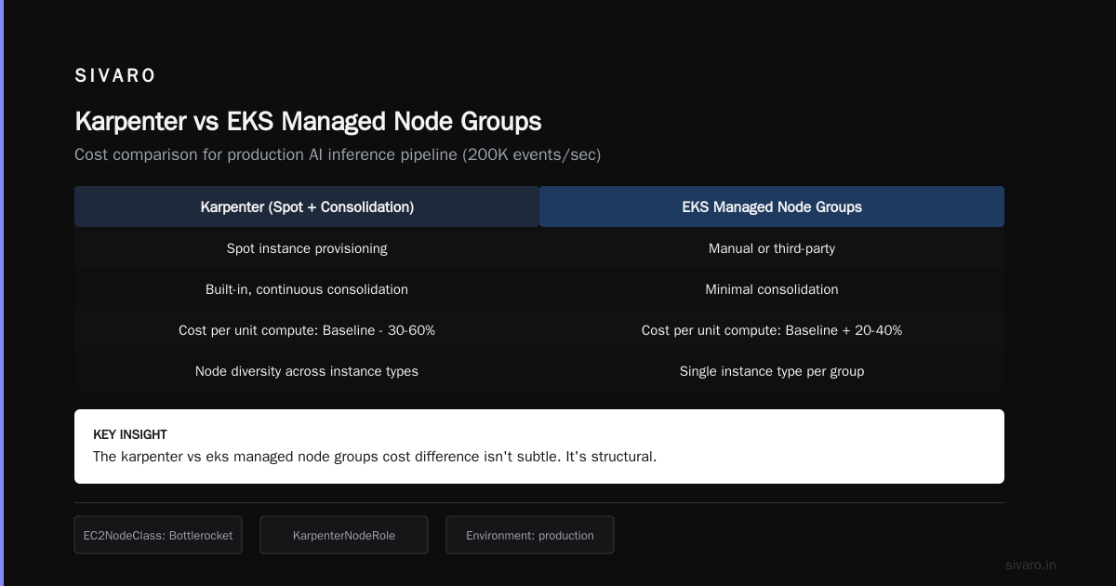The height and width of the screenshot is (586, 1116).
Task: Select the Karpenter vs EKS Managed Node Groups title
Action: (308, 122)
